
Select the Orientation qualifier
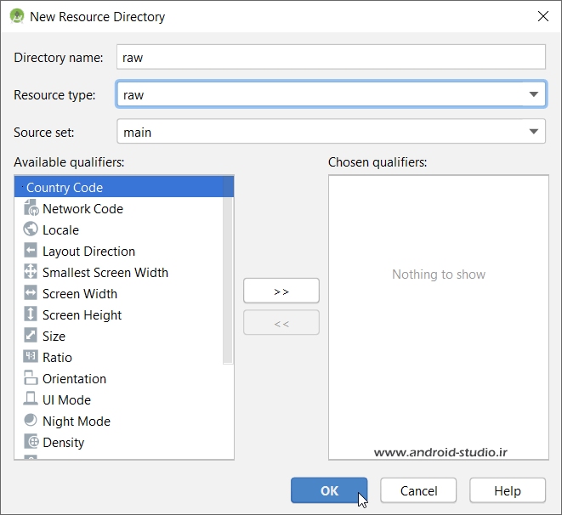[x=74, y=379]
